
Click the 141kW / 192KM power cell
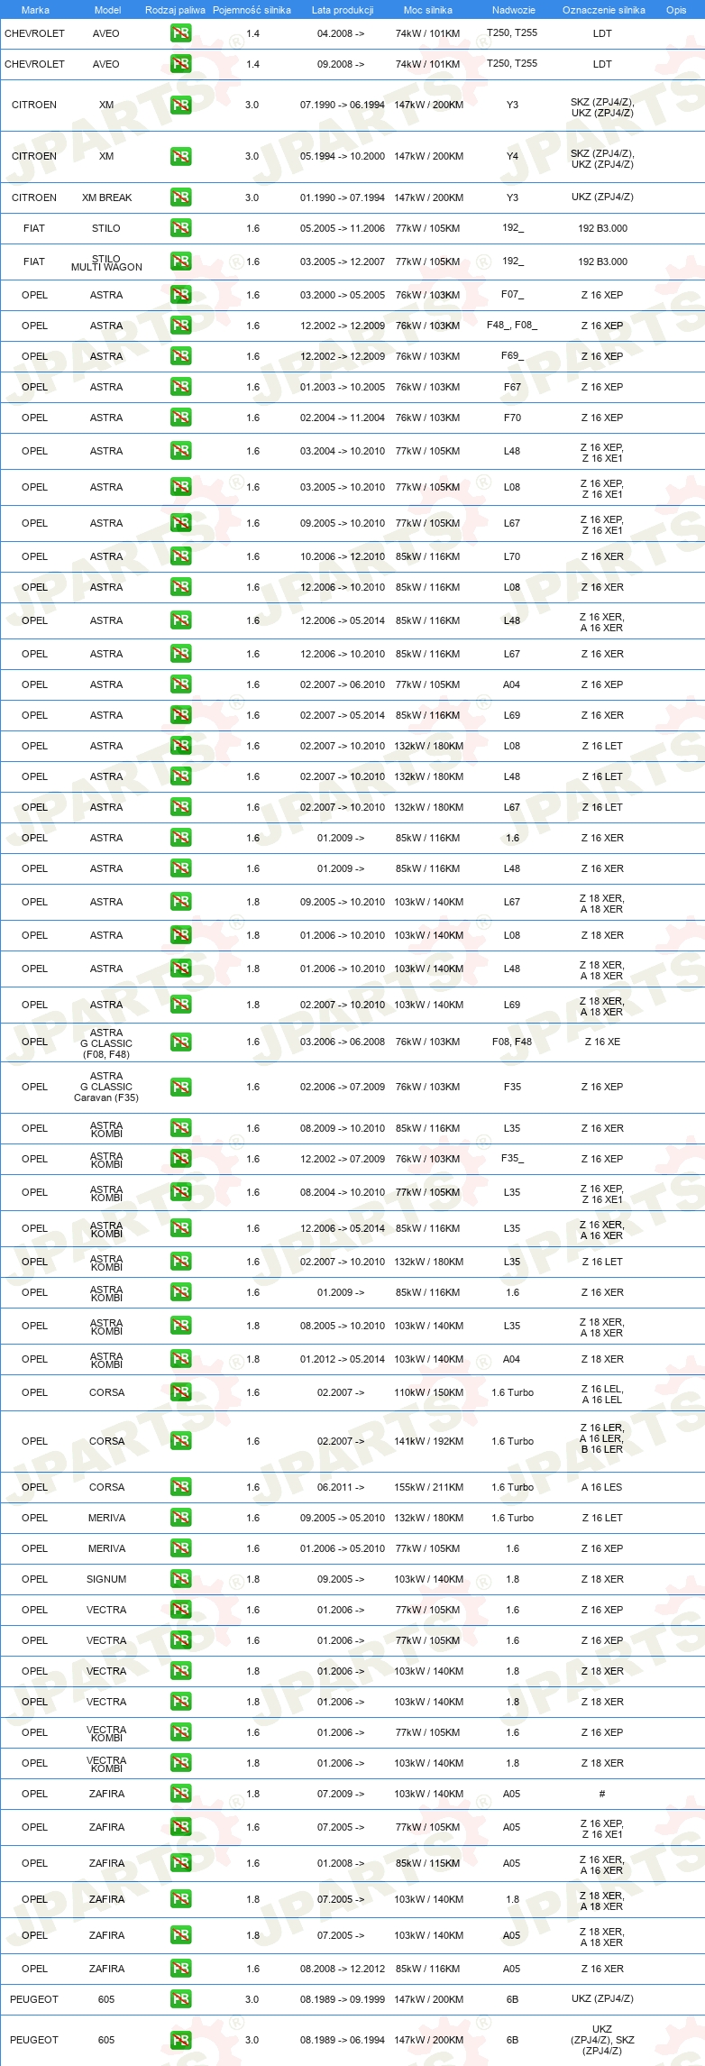pyautogui.click(x=428, y=1442)
